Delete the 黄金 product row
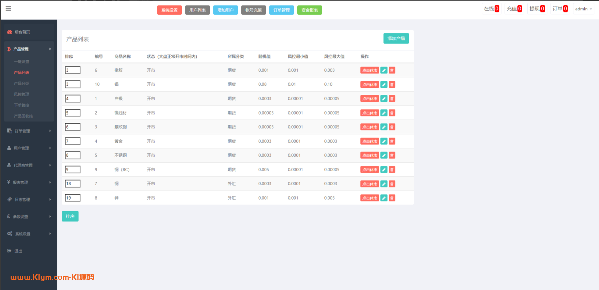Screen dimensions: 599x290 [392, 141]
